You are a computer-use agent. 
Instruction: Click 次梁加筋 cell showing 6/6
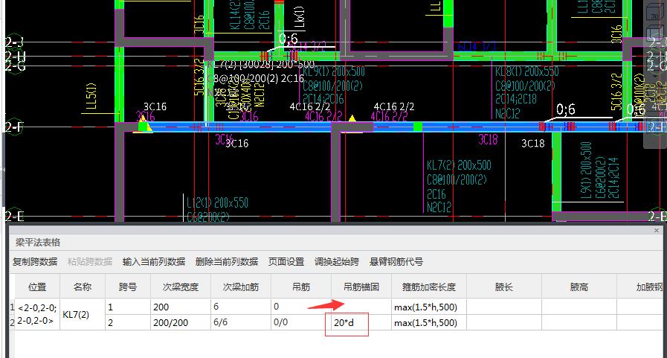click(241, 322)
